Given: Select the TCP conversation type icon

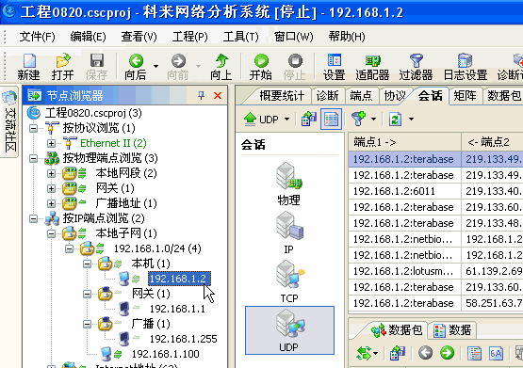Looking at the screenshot, I should 289,281.
